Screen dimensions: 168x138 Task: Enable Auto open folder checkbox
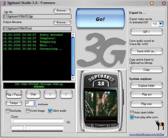click(x=132, y=113)
